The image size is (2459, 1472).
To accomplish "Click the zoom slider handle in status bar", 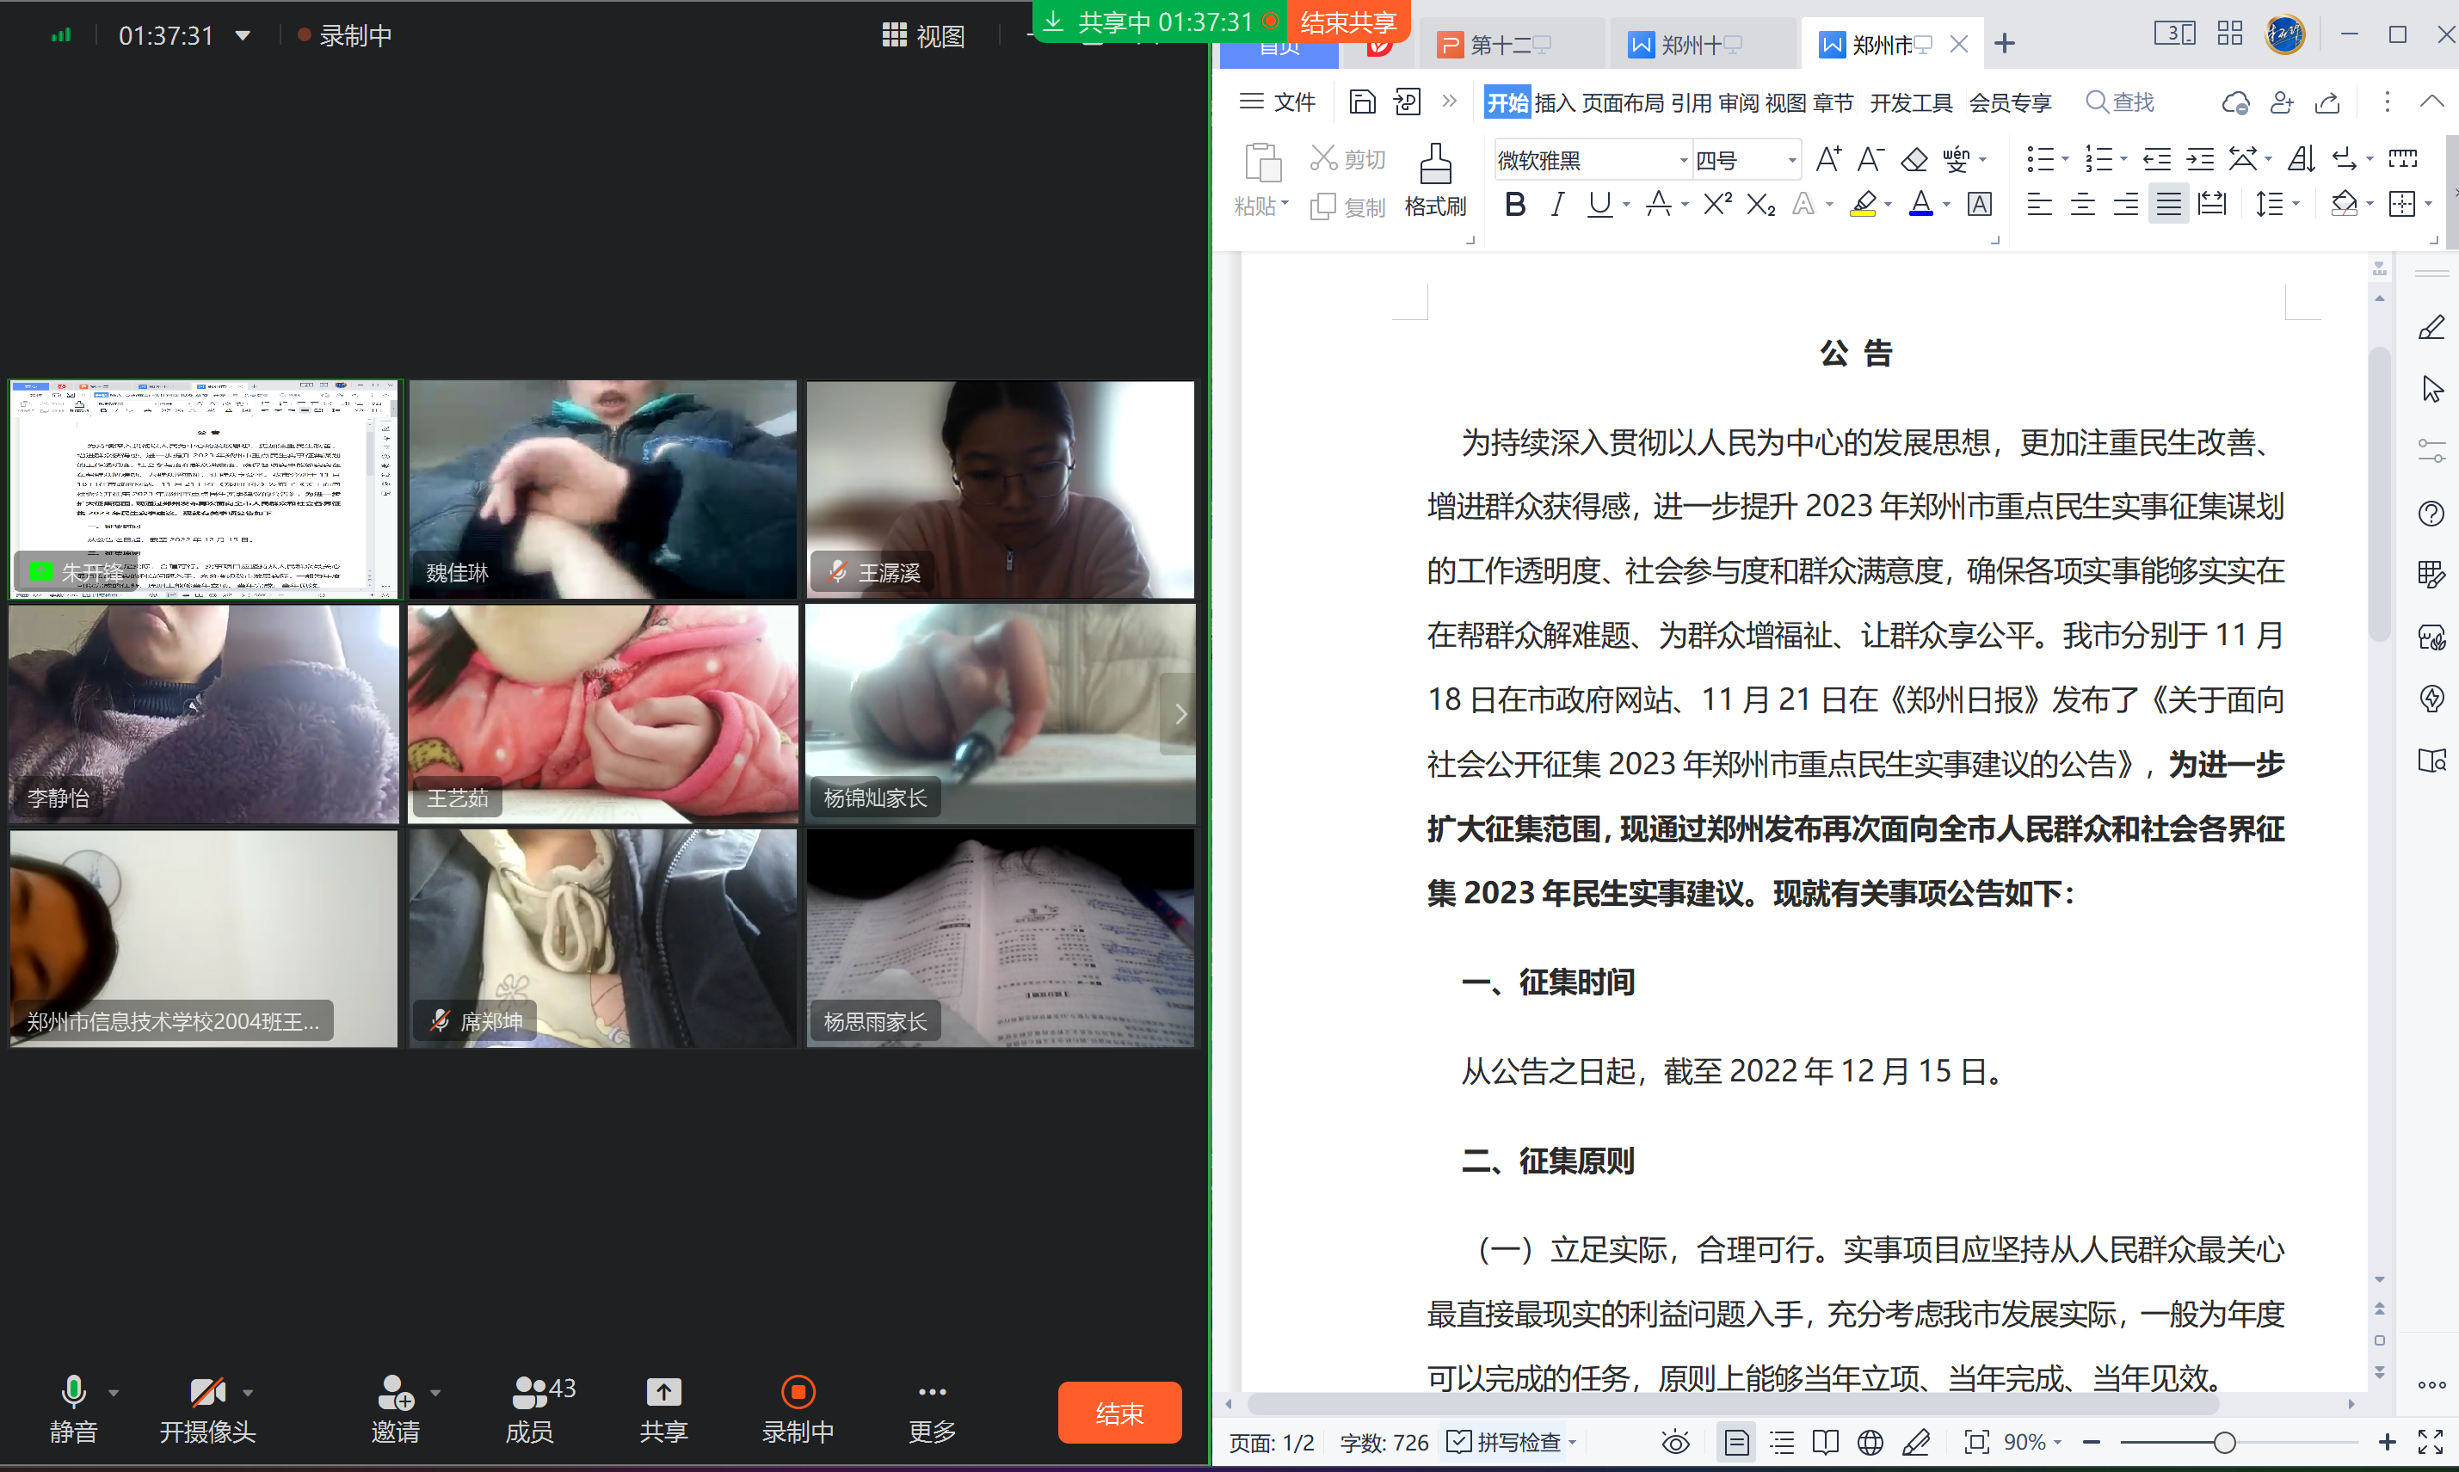I will coord(2224,1442).
